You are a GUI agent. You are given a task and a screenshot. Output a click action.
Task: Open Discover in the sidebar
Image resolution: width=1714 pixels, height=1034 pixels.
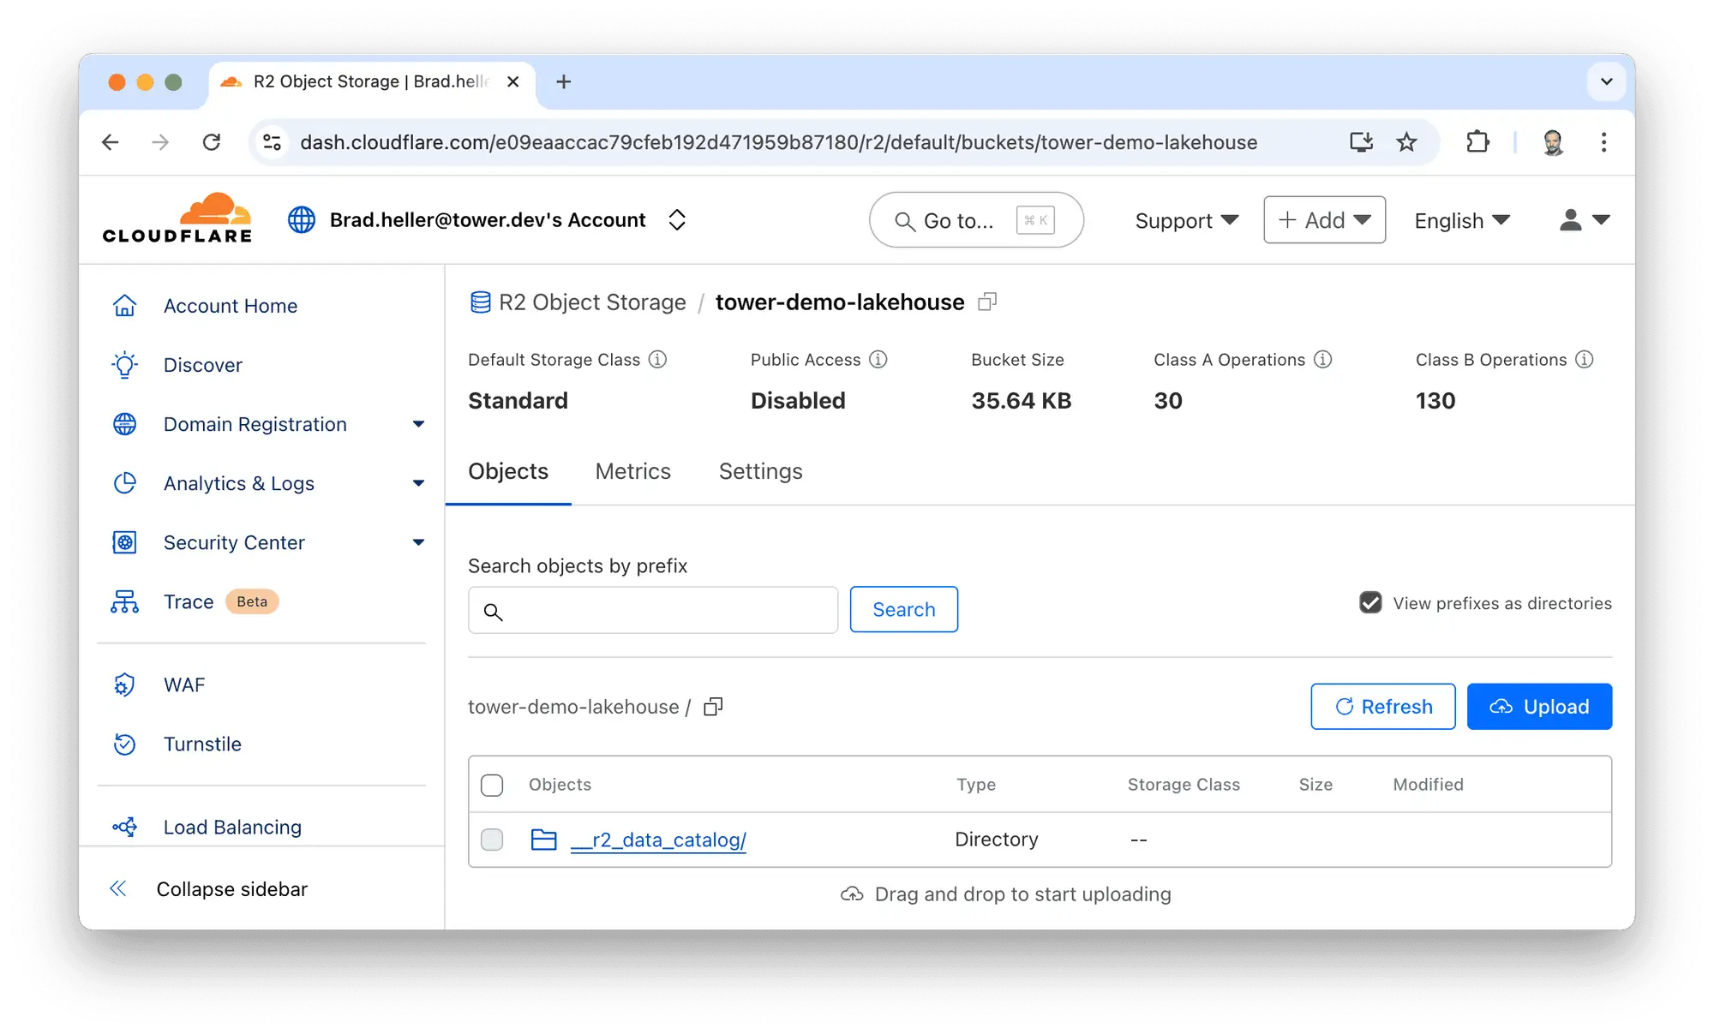[203, 365]
